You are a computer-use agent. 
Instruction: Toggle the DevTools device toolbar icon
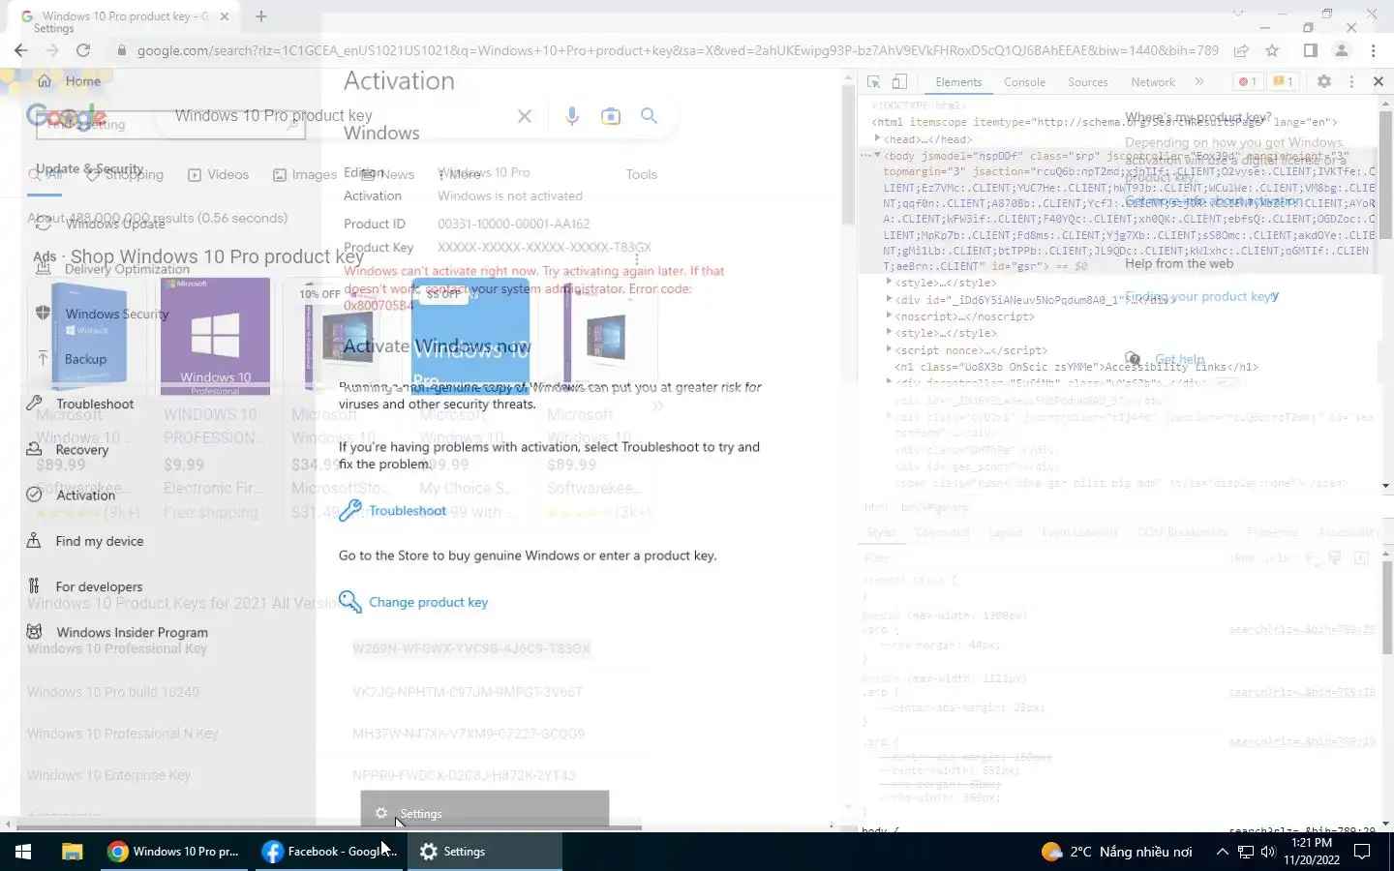[x=899, y=82]
